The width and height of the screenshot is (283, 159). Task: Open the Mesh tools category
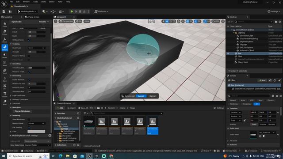click(5, 63)
